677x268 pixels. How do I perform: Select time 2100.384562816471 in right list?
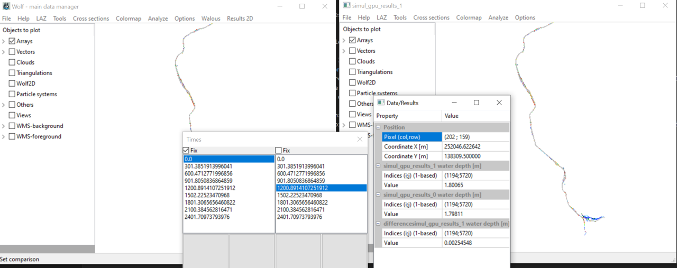tap(301, 210)
